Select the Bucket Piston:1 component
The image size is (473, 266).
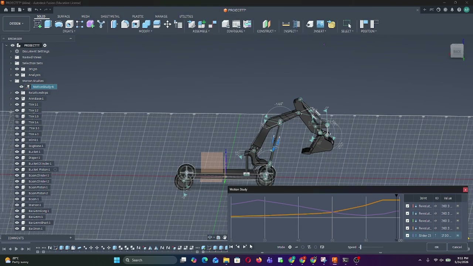tap(39, 170)
